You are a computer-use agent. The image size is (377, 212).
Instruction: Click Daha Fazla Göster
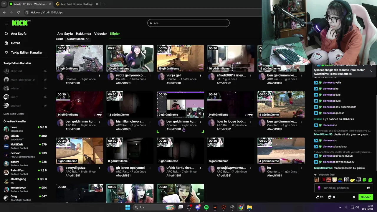coord(14,114)
